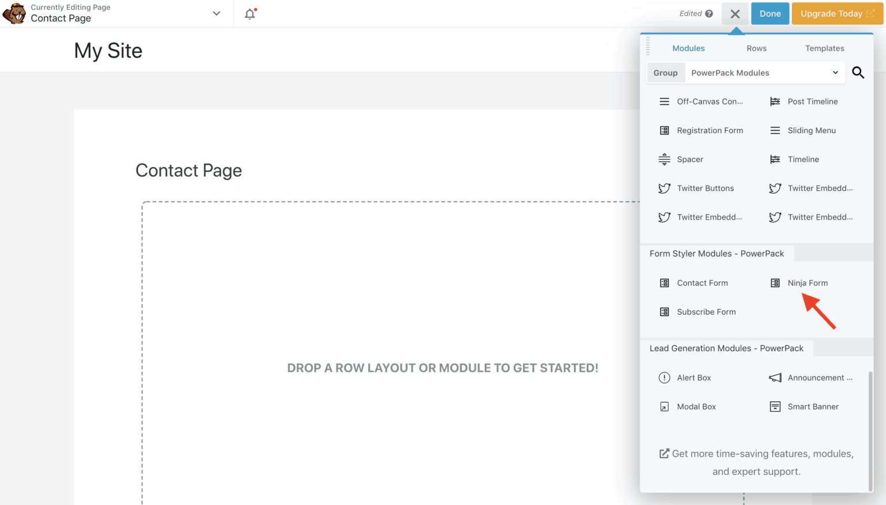
Task: Select the Post Timeline module
Action: pos(812,101)
